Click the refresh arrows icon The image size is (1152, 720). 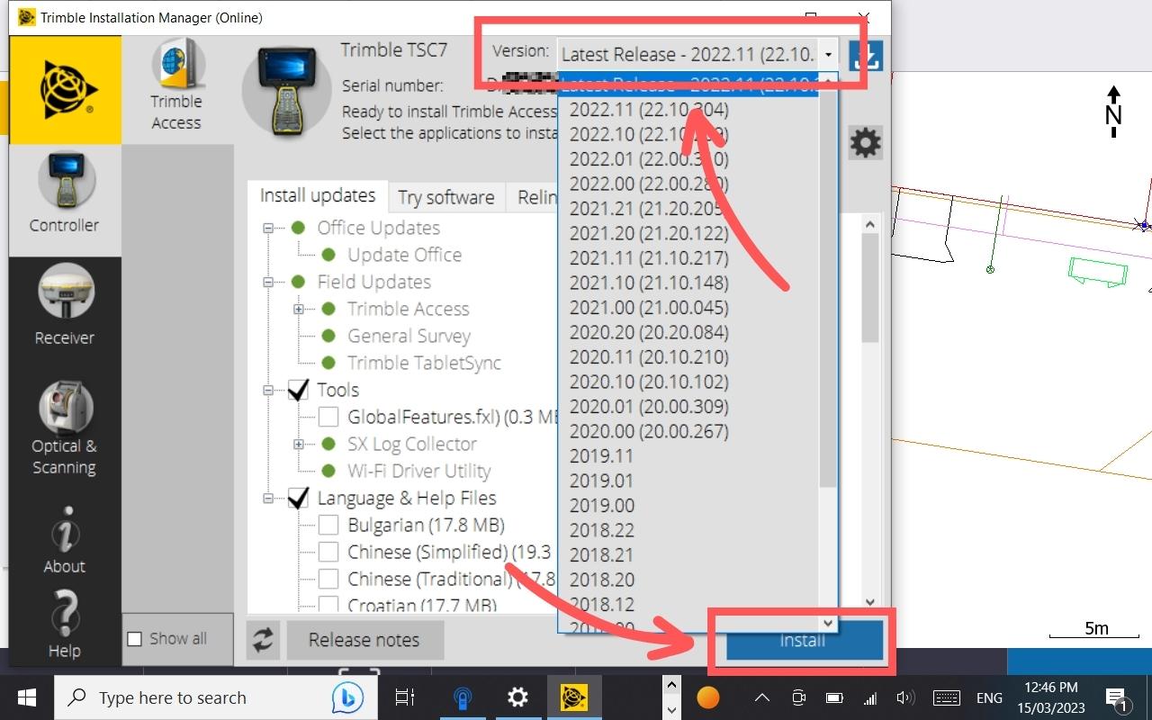(x=263, y=640)
